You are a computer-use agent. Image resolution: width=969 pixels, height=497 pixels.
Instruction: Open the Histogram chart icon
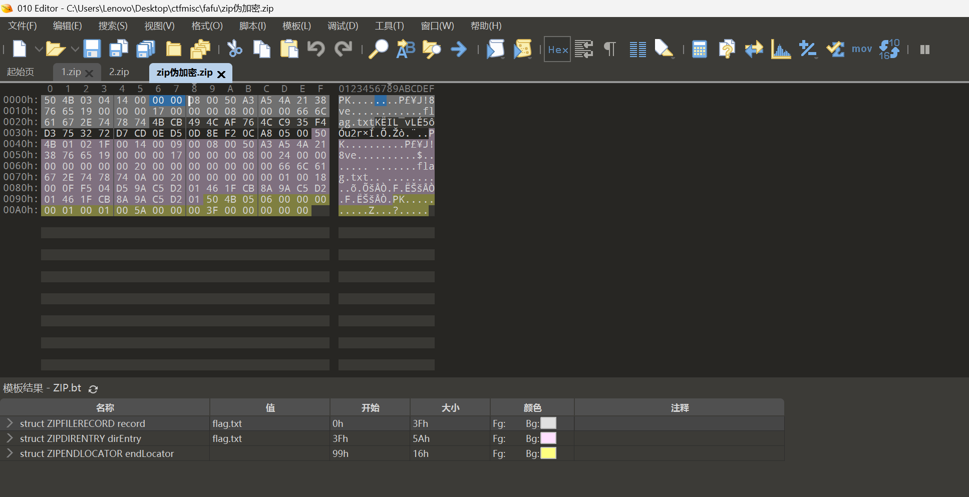781,49
